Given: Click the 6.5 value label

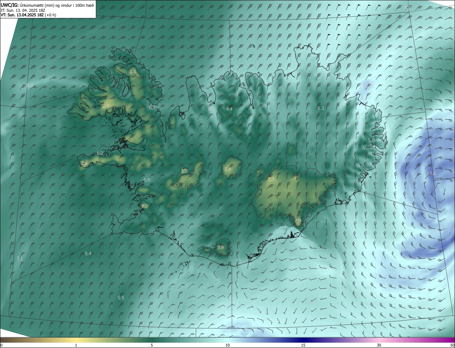Looking at the screenshot, I should click(x=147, y=180).
